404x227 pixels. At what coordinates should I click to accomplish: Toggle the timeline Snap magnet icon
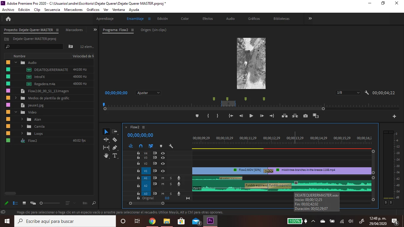click(141, 146)
